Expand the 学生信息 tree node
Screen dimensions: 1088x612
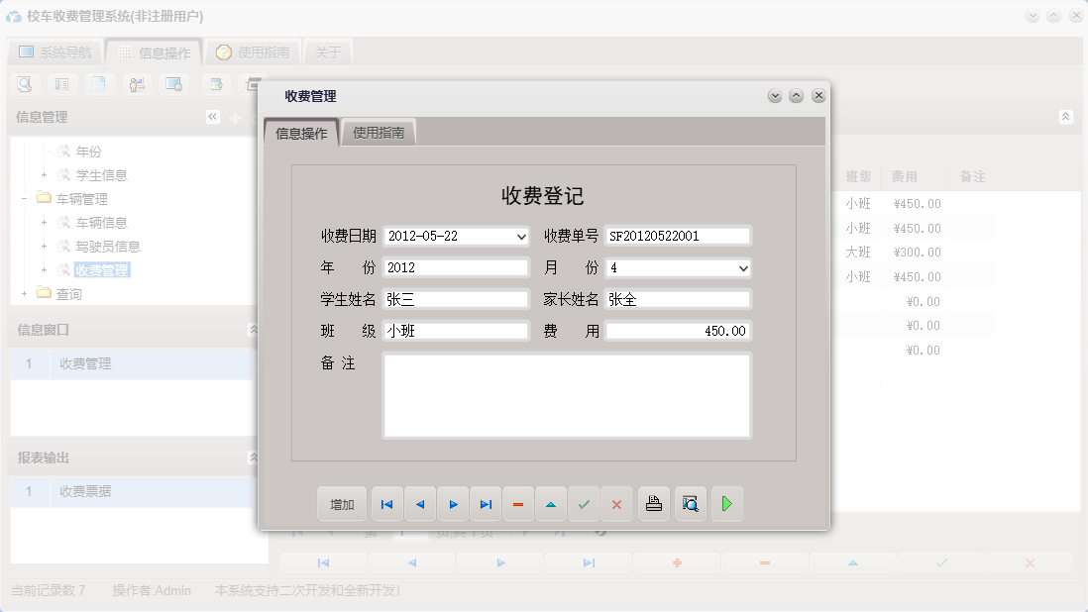46,174
